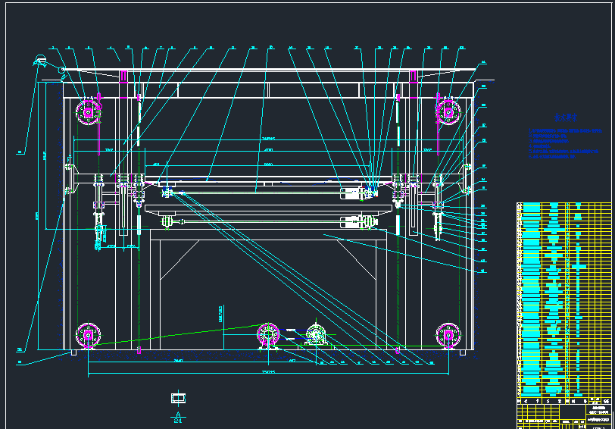Select the green motor next to center sprocket
This screenshot has width=615, height=429.
315,335
